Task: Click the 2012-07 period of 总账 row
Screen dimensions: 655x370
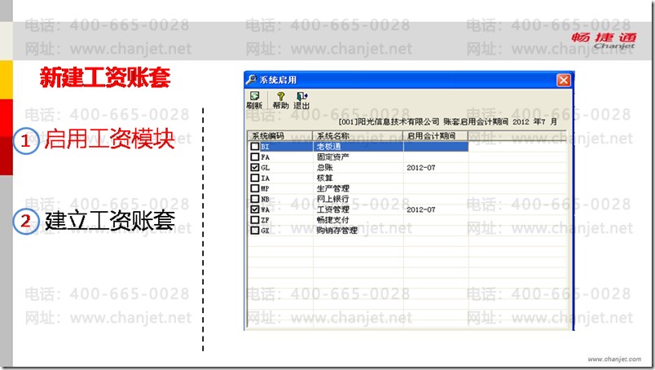Action: [x=421, y=168]
